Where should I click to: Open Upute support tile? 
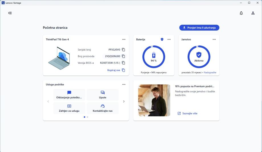(103, 95)
